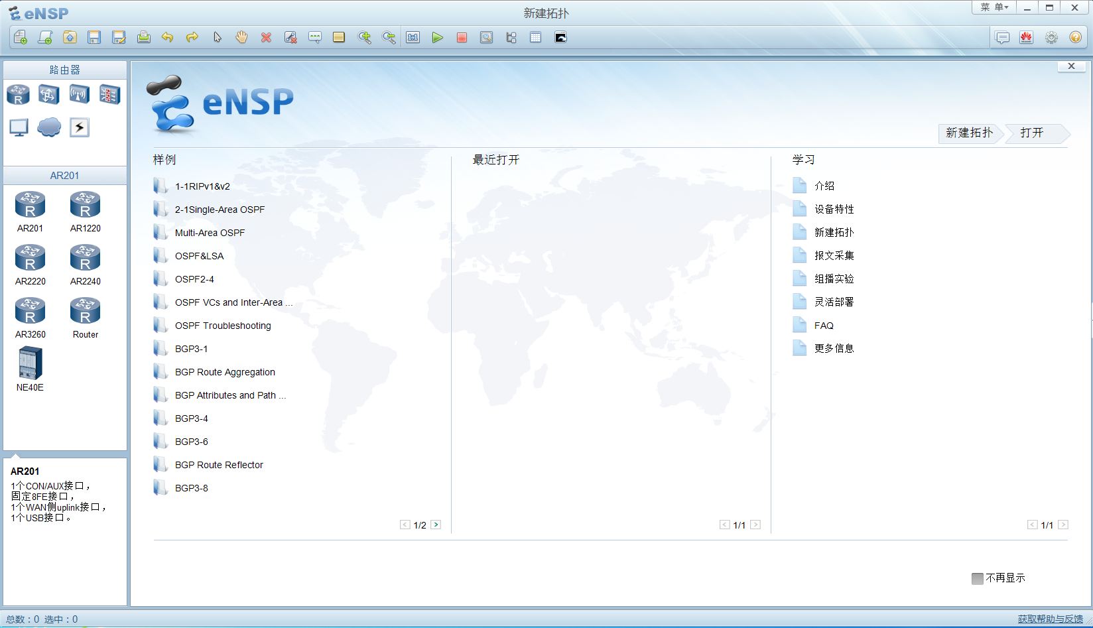Image resolution: width=1093 pixels, height=628 pixels.
Task: Stop devices with the red stop button
Action: click(x=462, y=38)
